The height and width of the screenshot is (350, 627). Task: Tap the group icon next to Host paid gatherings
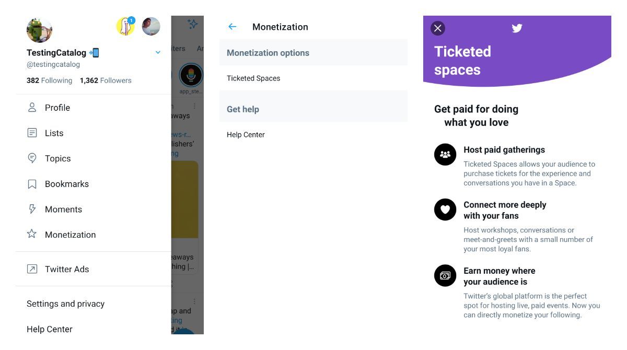(x=445, y=154)
